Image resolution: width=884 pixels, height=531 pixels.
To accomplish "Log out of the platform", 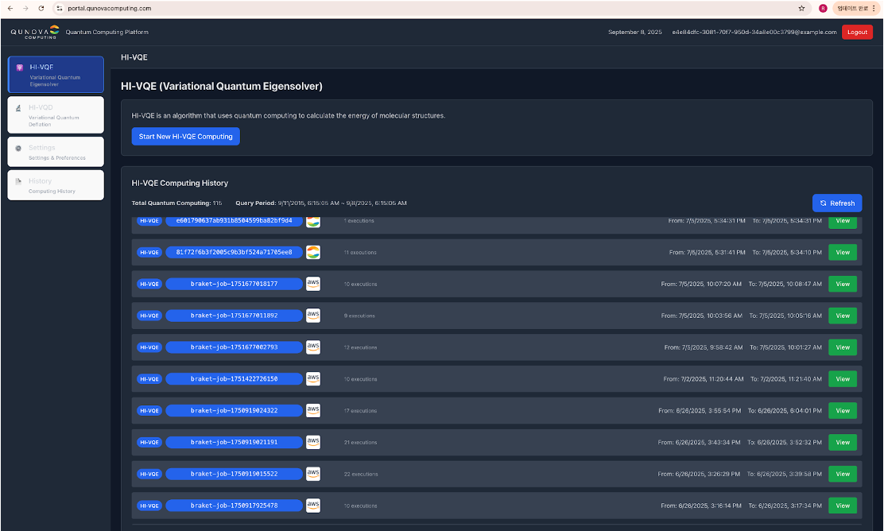I will pos(857,33).
